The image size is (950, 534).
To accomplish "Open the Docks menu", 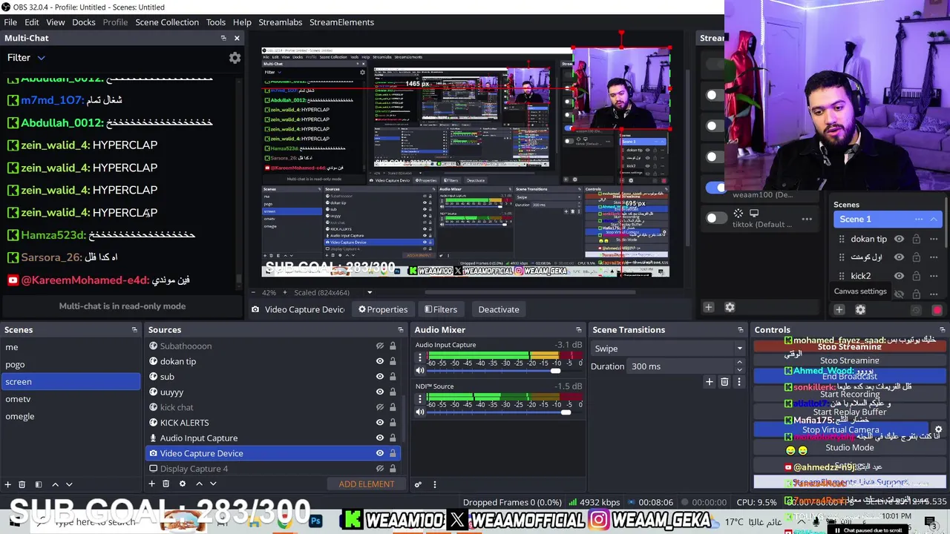I will tap(84, 22).
